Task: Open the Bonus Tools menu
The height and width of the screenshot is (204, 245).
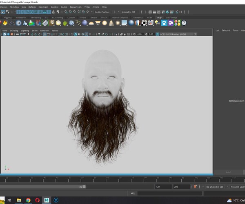Action: [76, 7]
